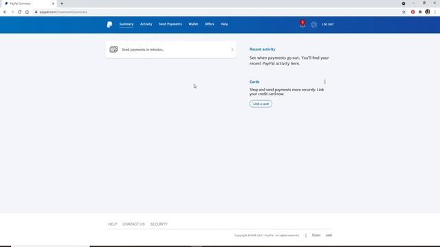
Task: Open the Legal footer link
Action: pyautogui.click(x=329, y=235)
